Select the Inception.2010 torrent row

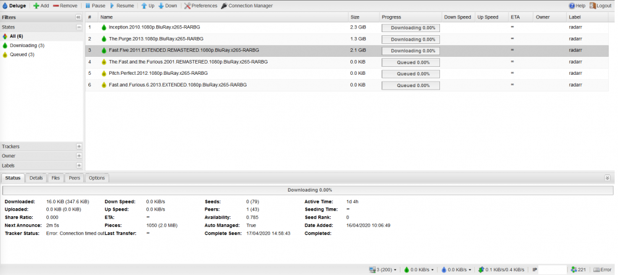coord(347,28)
